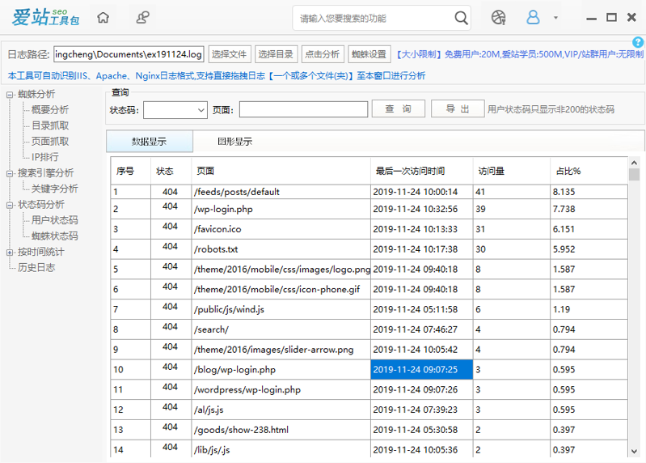Select the /feeds/posts/default cell
Viewport: 646px width, 463px height.
(281, 192)
